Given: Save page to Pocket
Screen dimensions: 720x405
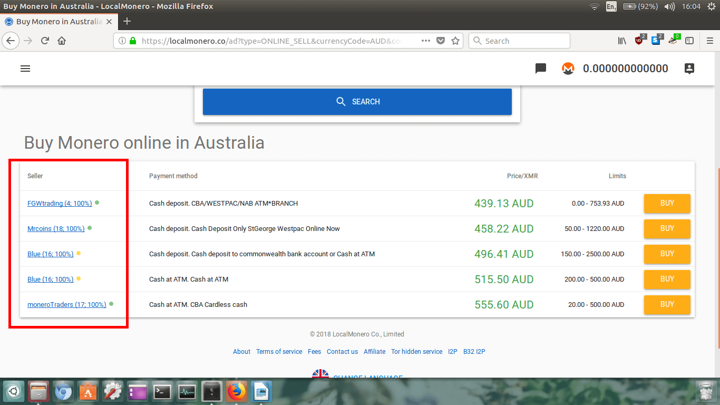Looking at the screenshot, I should pos(441,41).
